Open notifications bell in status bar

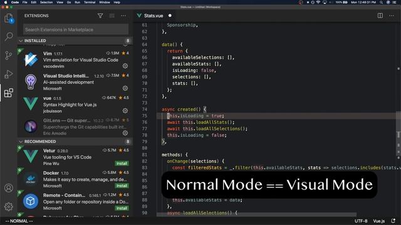[393, 221]
